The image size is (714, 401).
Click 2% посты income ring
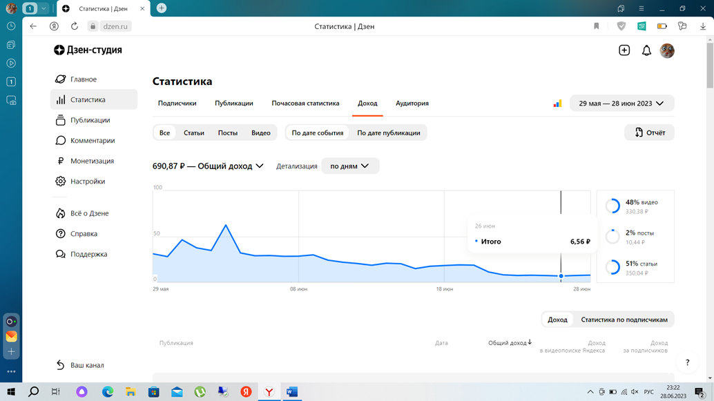[613, 237]
